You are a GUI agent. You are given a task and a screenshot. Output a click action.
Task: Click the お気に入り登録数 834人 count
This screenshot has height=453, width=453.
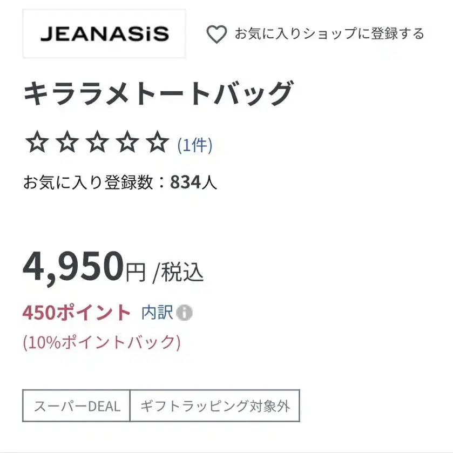pos(120,182)
